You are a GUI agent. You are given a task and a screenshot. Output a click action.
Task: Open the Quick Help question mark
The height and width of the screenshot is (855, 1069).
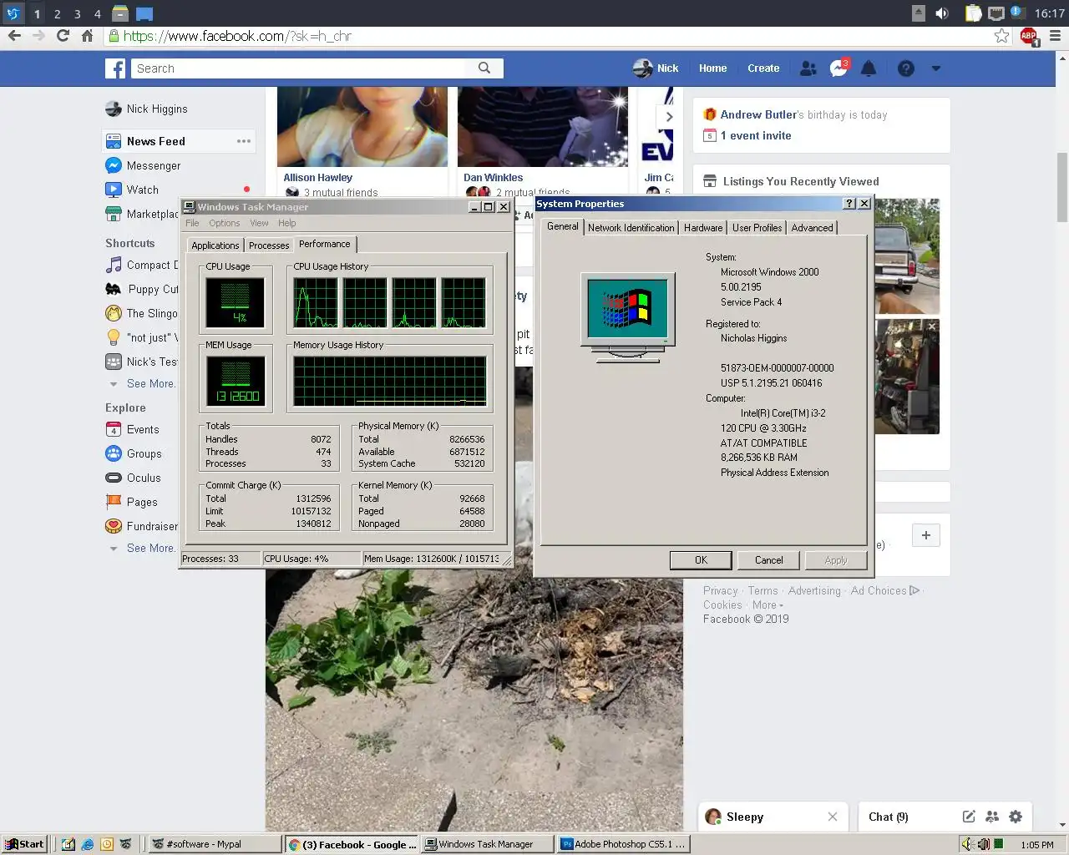point(905,68)
